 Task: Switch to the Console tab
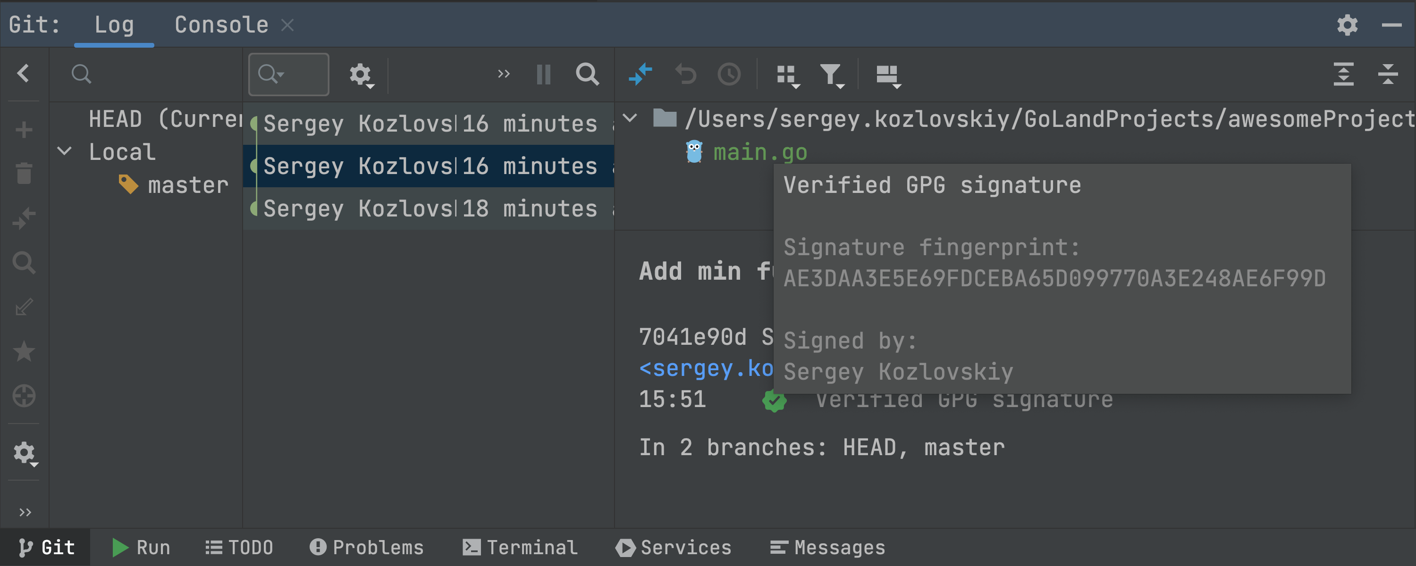[x=221, y=25]
